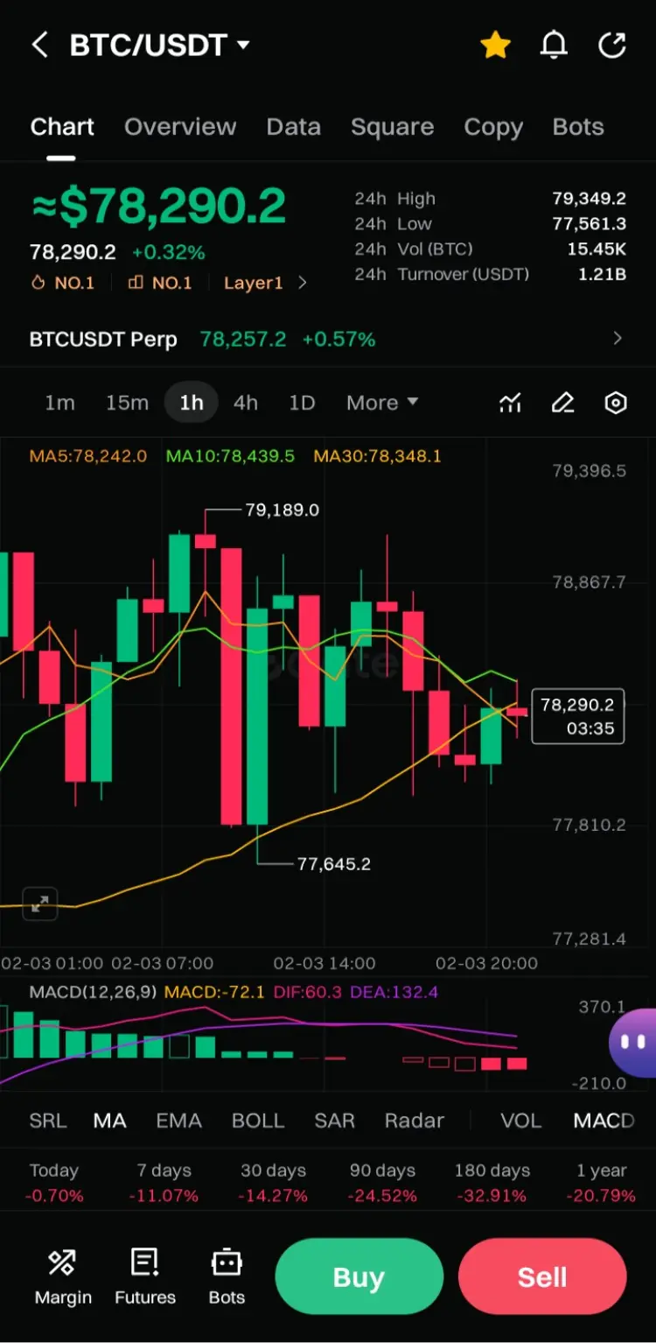Tap the fullscreen expand chart icon
Viewport: 656px width, 1343px height.
pos(39,904)
